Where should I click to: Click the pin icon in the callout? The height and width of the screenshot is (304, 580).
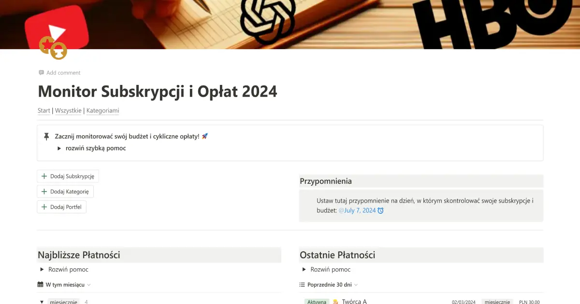pyautogui.click(x=46, y=136)
